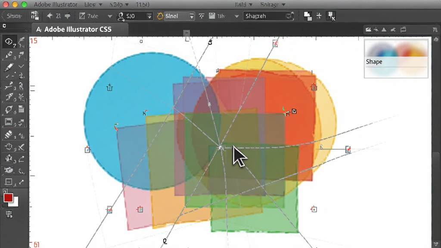Image resolution: width=441 pixels, height=248 pixels.
Task: Click the four-point star icon in control bar
Action: [x=50, y=16]
